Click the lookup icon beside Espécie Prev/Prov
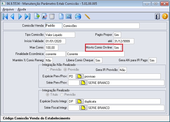 tap(79, 76)
